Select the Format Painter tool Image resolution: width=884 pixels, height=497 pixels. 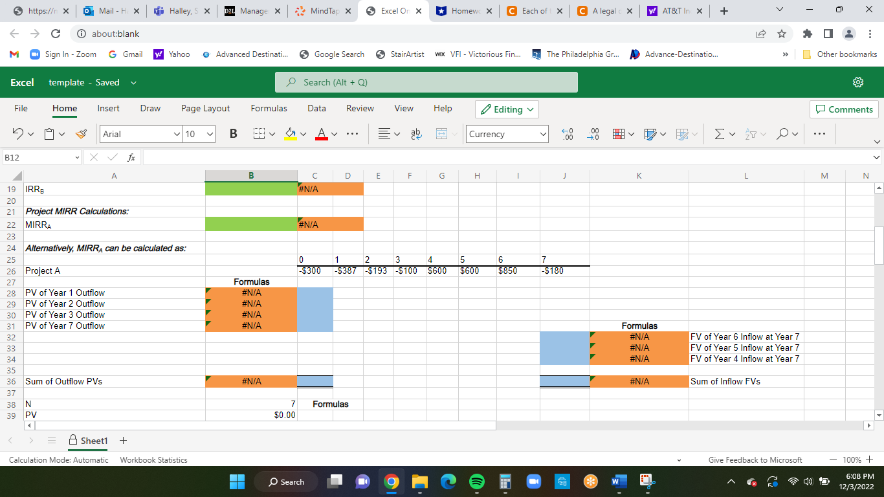[x=80, y=134]
